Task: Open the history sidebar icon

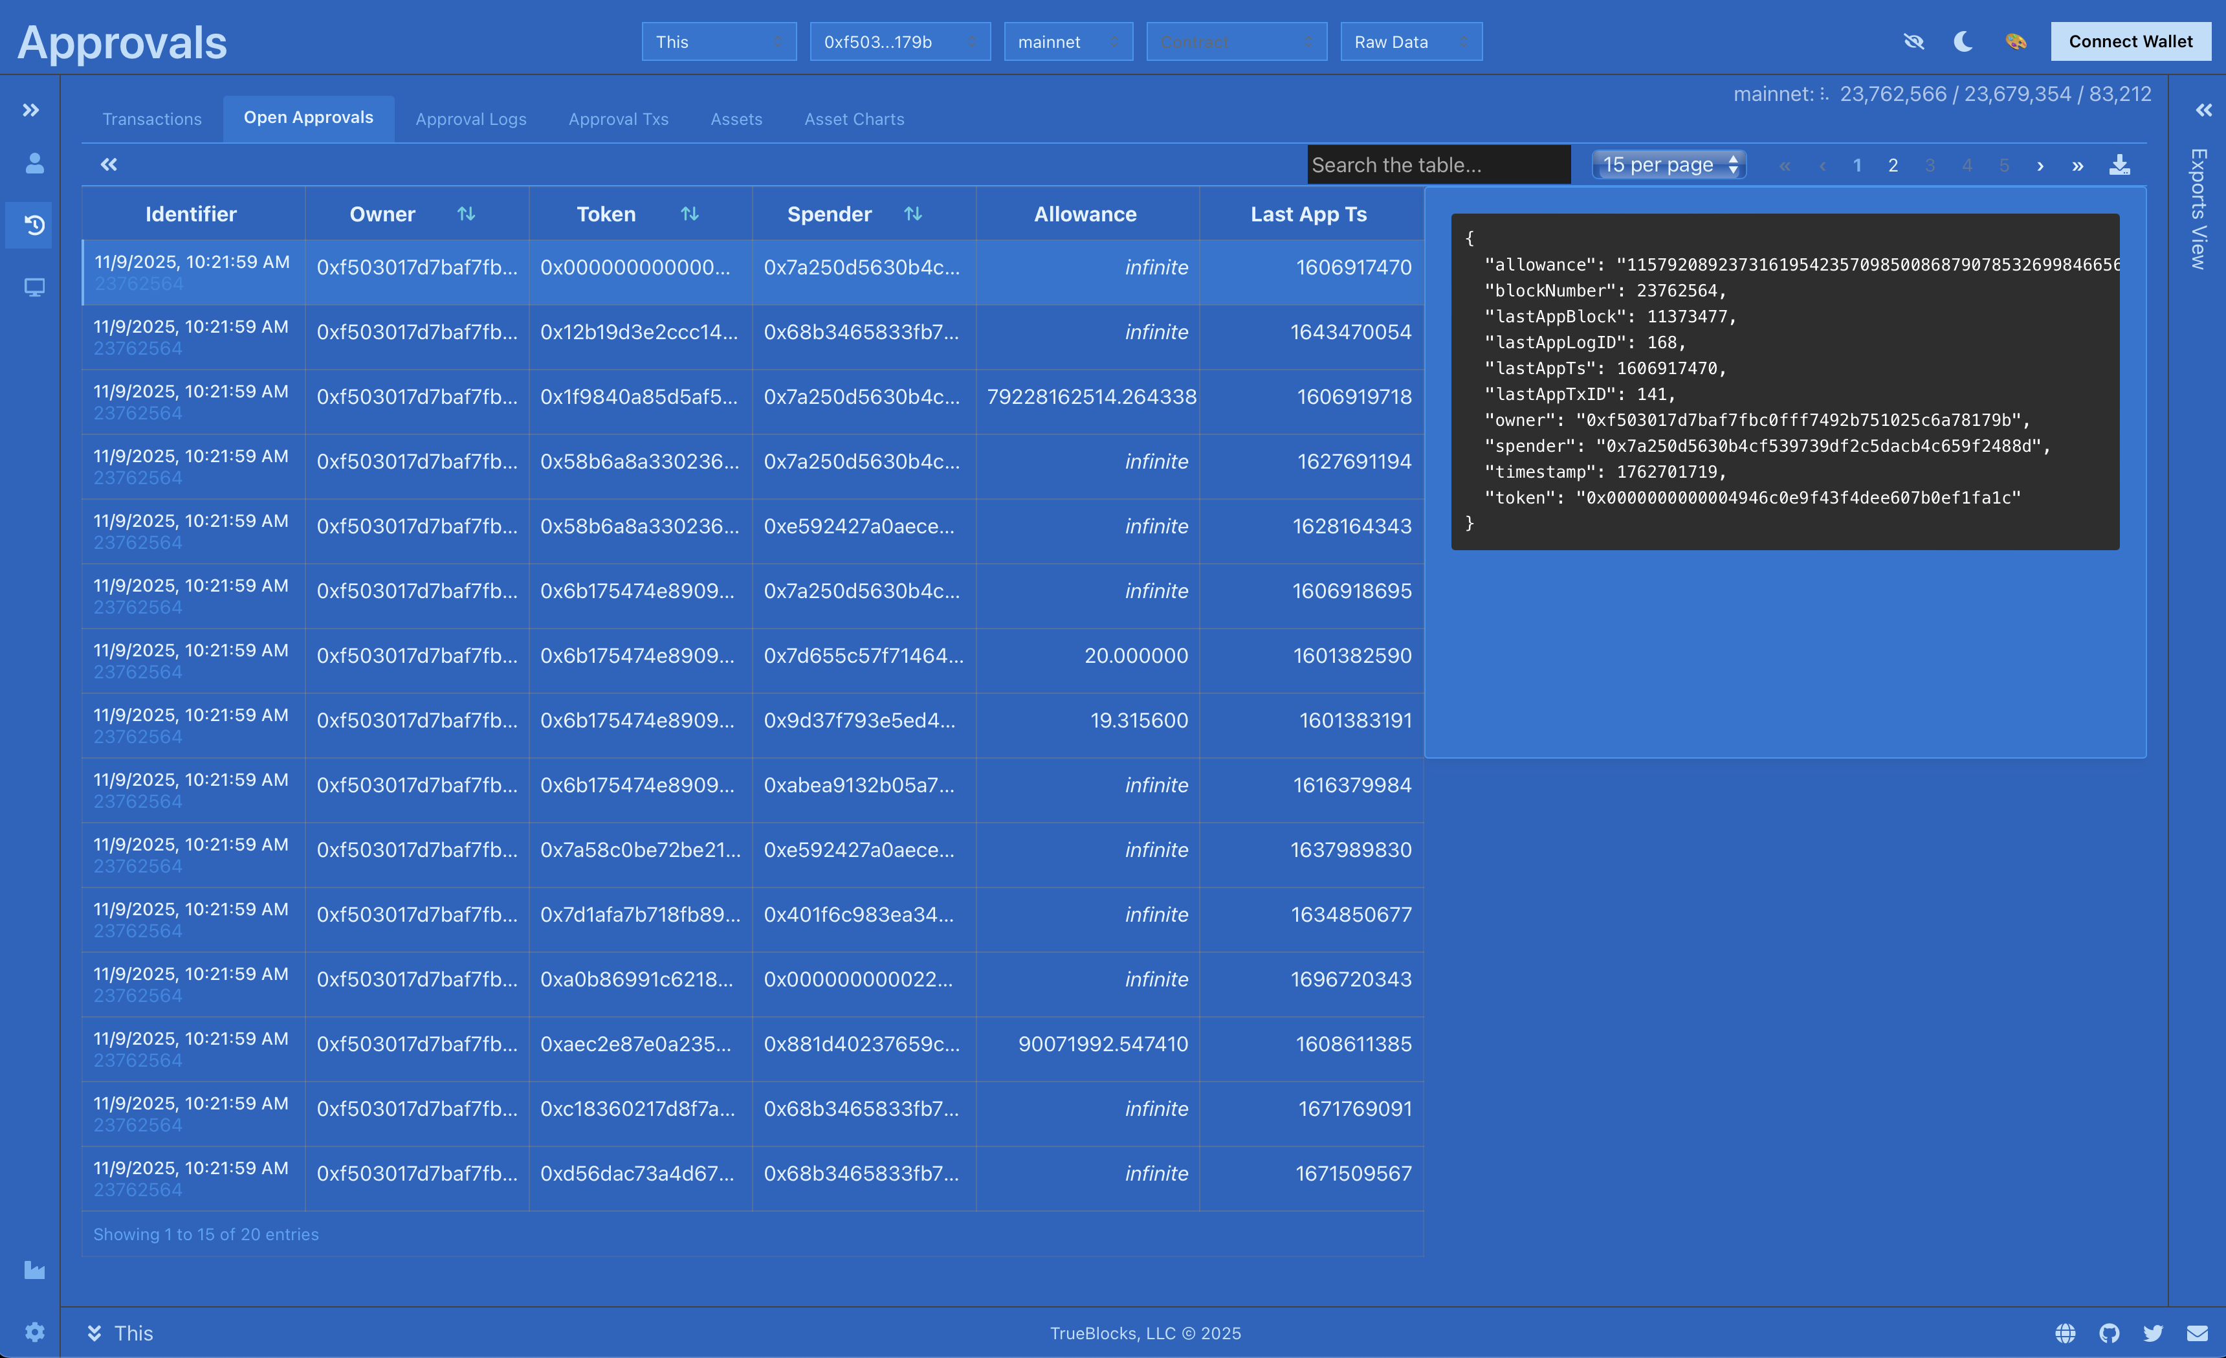Action: point(34,225)
